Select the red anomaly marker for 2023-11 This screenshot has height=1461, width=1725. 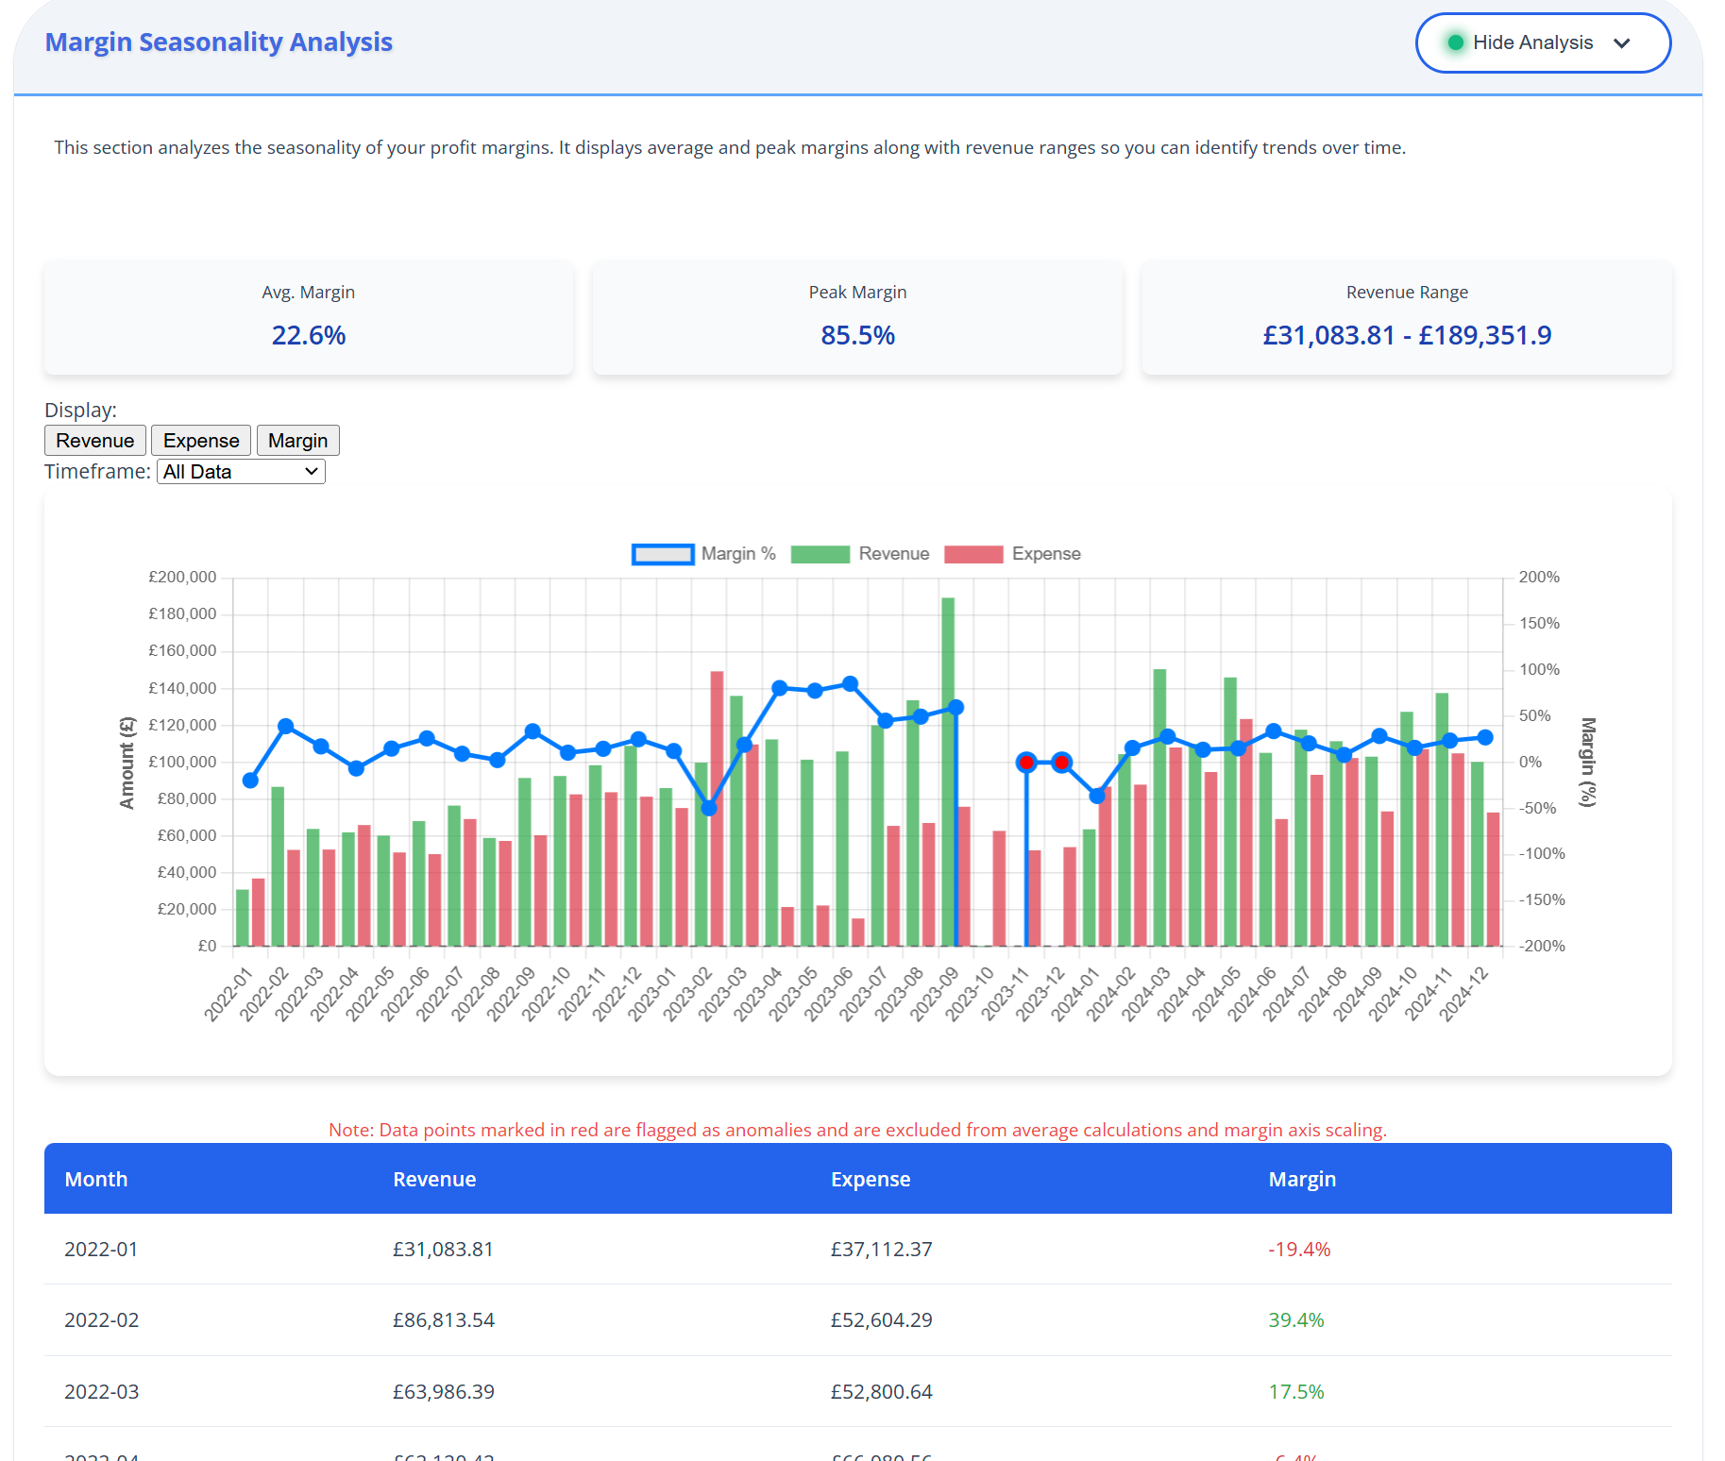(x=1025, y=763)
